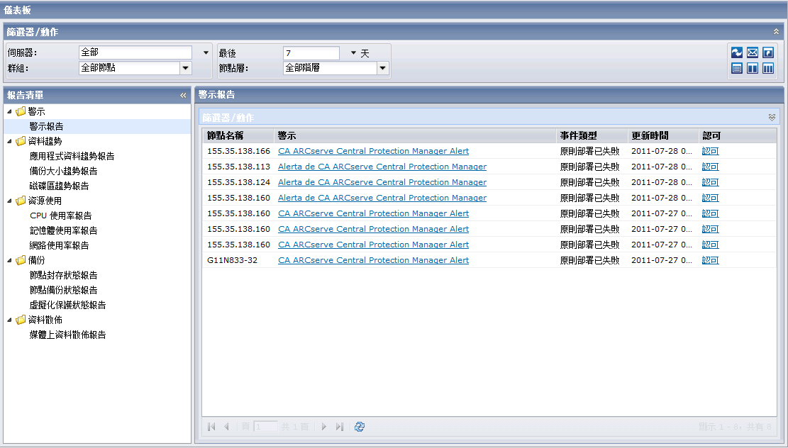This screenshot has width=788, height=448.
Task: Click the reset layout icon beside the envelope
Action: click(x=768, y=52)
